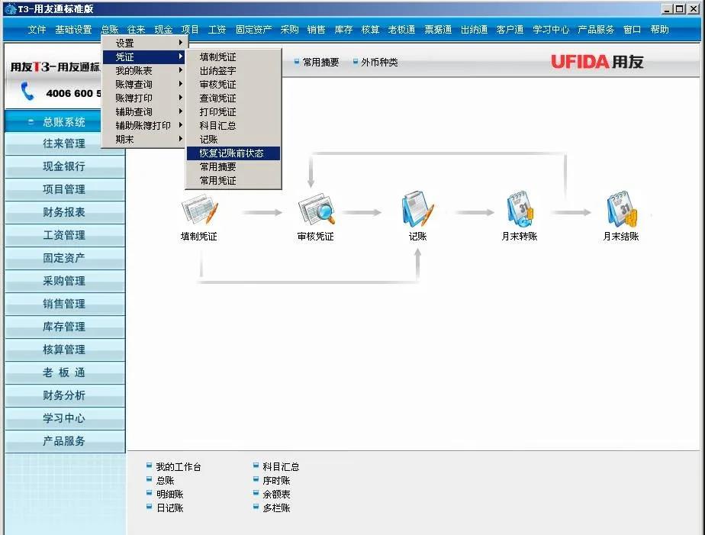Expand the 辅助查询 submenu
The height and width of the screenshot is (535, 705).
(145, 111)
